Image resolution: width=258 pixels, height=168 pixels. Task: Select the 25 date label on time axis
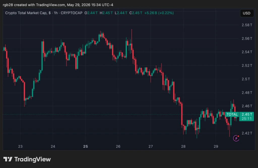[85, 146]
